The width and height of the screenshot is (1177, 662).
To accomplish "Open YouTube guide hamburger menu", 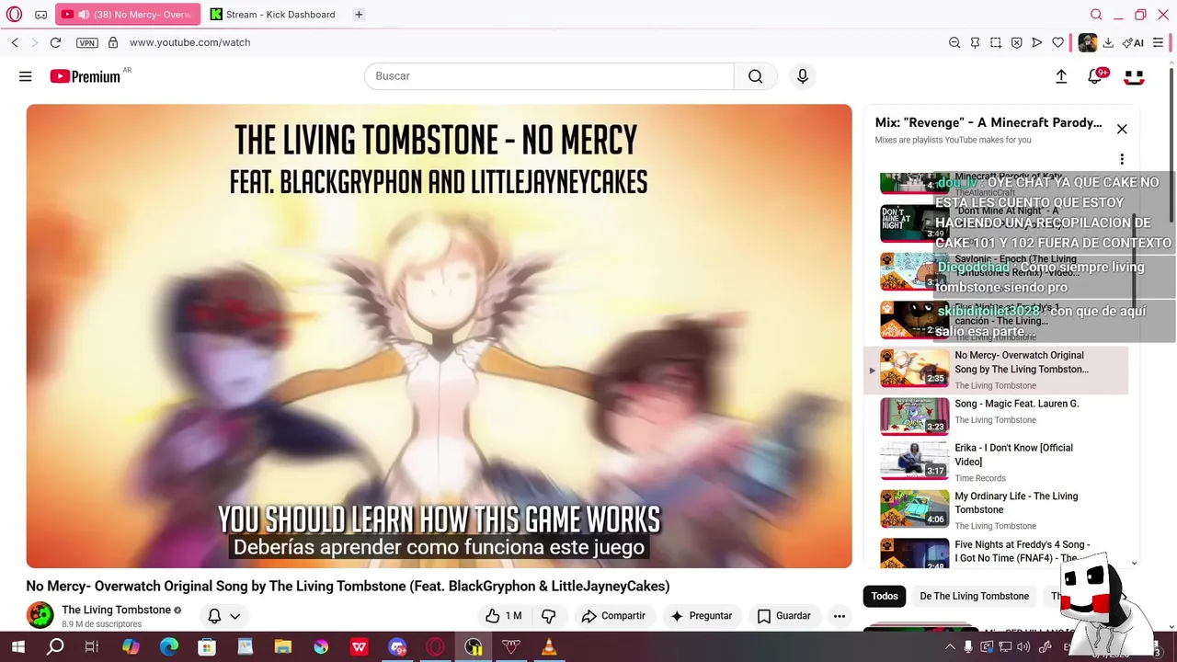I will (26, 76).
